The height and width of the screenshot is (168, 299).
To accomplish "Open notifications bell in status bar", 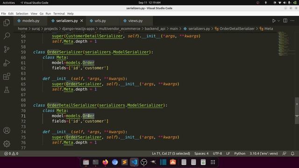I will (292, 154).
